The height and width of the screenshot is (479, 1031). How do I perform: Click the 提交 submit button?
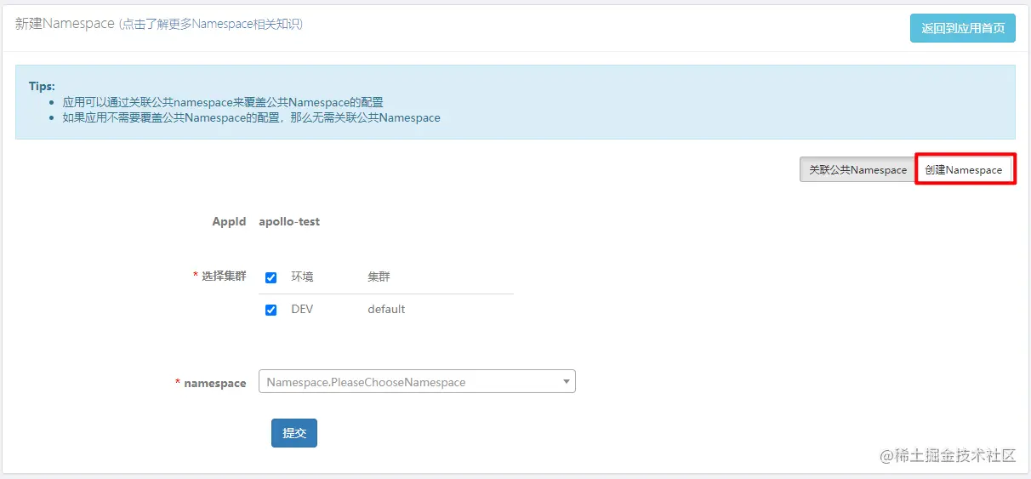pos(294,432)
